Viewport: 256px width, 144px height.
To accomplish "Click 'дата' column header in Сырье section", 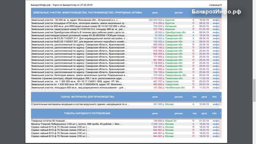I will [x=204, y=97].
